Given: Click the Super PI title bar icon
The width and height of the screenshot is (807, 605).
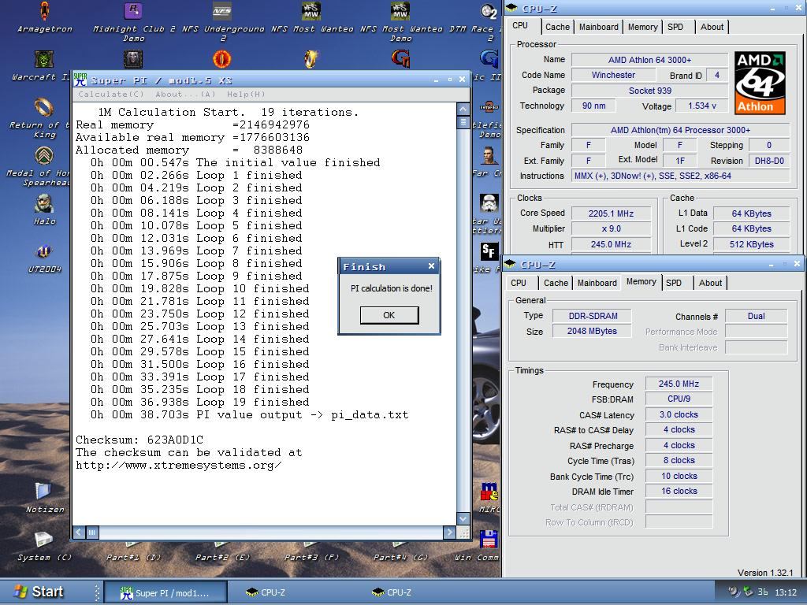Looking at the screenshot, I should (x=80, y=80).
